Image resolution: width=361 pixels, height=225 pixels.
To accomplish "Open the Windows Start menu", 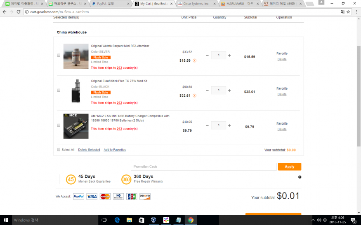I will click(6, 220).
